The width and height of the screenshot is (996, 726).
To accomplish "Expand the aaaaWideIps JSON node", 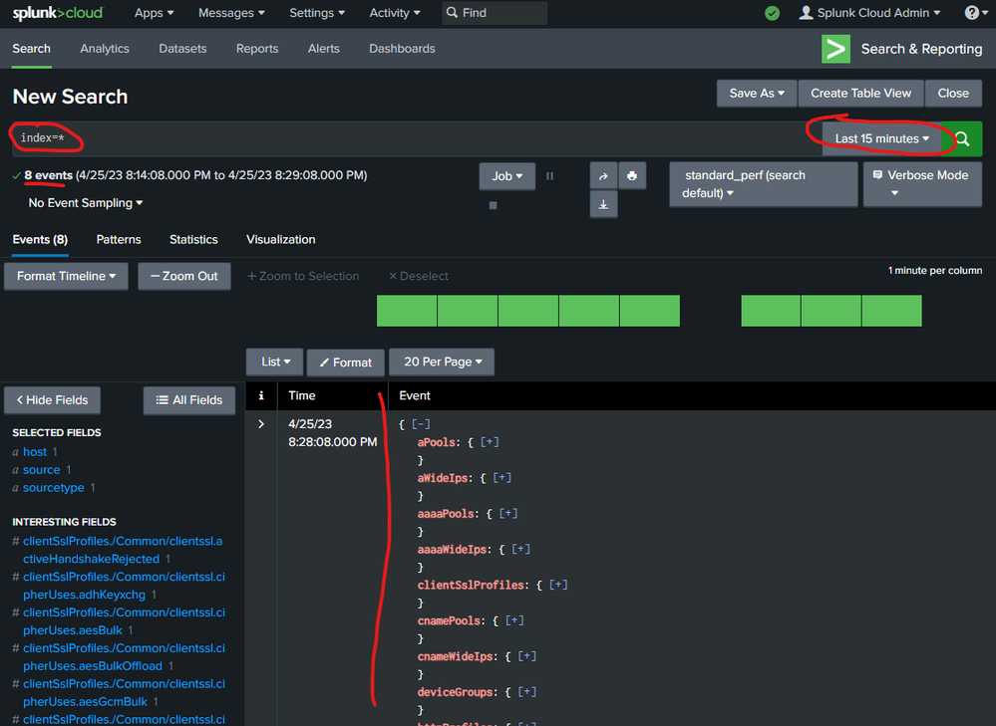I will [x=520, y=549].
